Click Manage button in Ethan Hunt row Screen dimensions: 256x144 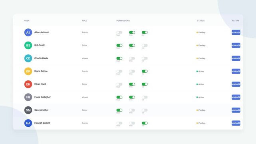click(236, 84)
